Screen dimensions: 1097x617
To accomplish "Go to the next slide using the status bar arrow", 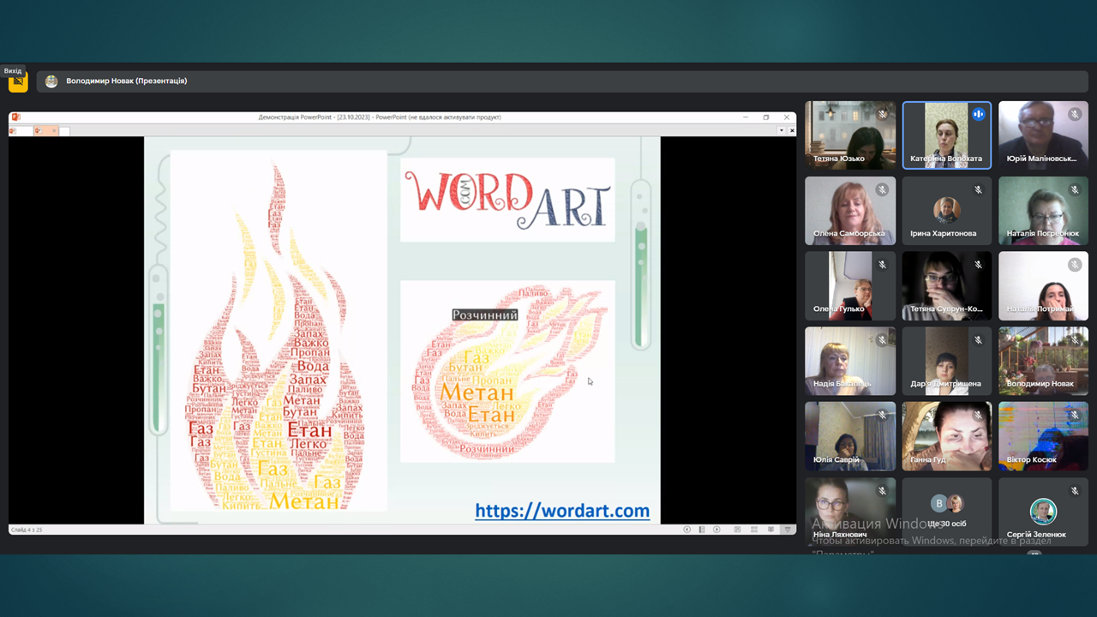I will point(716,530).
